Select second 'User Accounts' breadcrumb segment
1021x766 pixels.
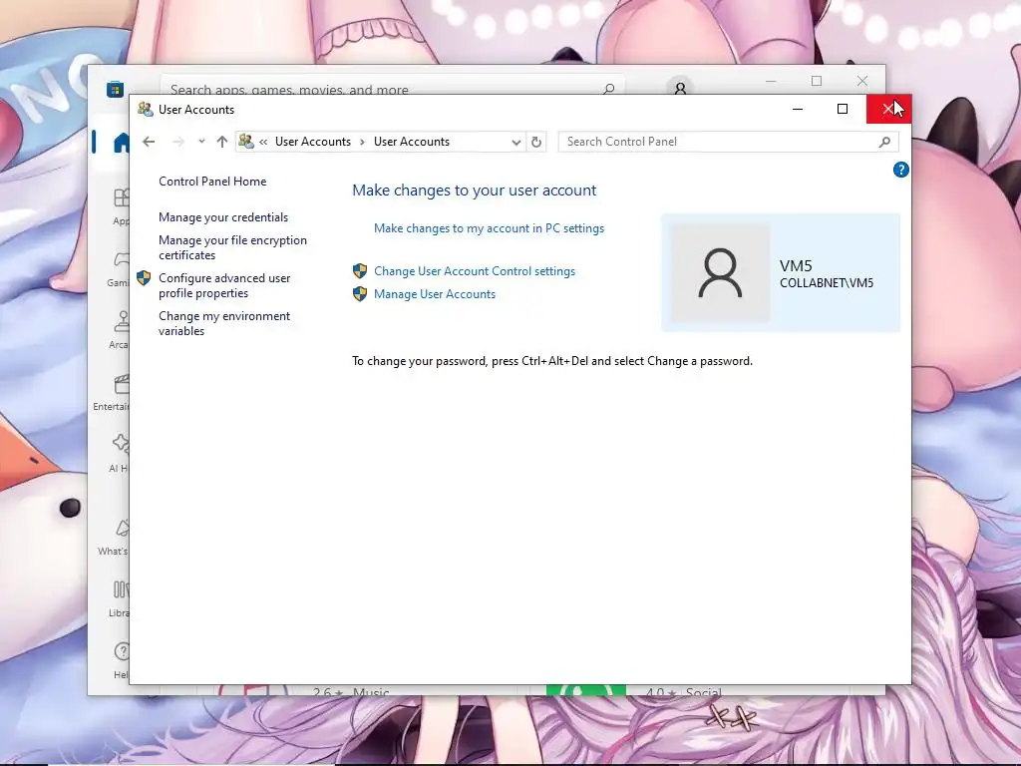[x=412, y=142]
